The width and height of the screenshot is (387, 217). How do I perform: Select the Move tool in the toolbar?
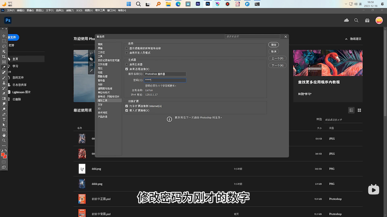tap(4, 36)
